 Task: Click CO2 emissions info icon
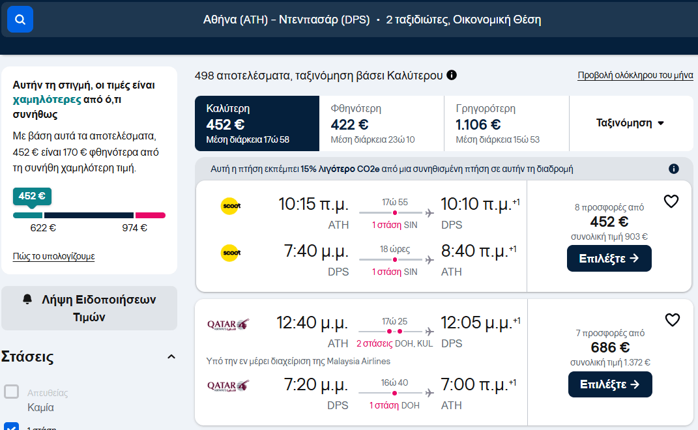[x=674, y=169]
